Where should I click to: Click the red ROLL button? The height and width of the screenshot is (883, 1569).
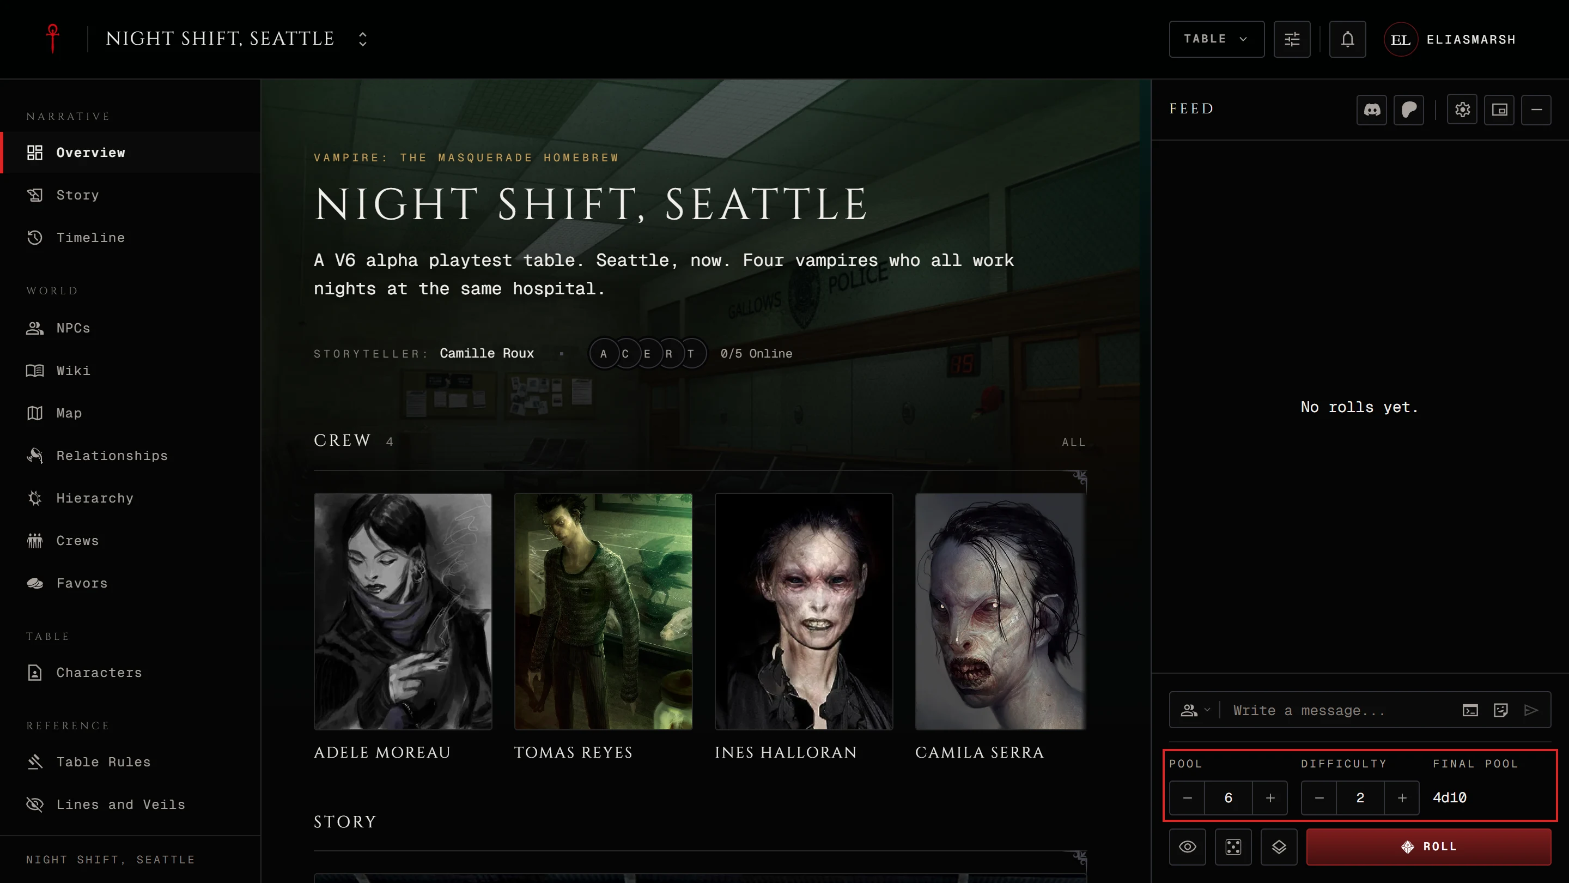click(x=1429, y=846)
